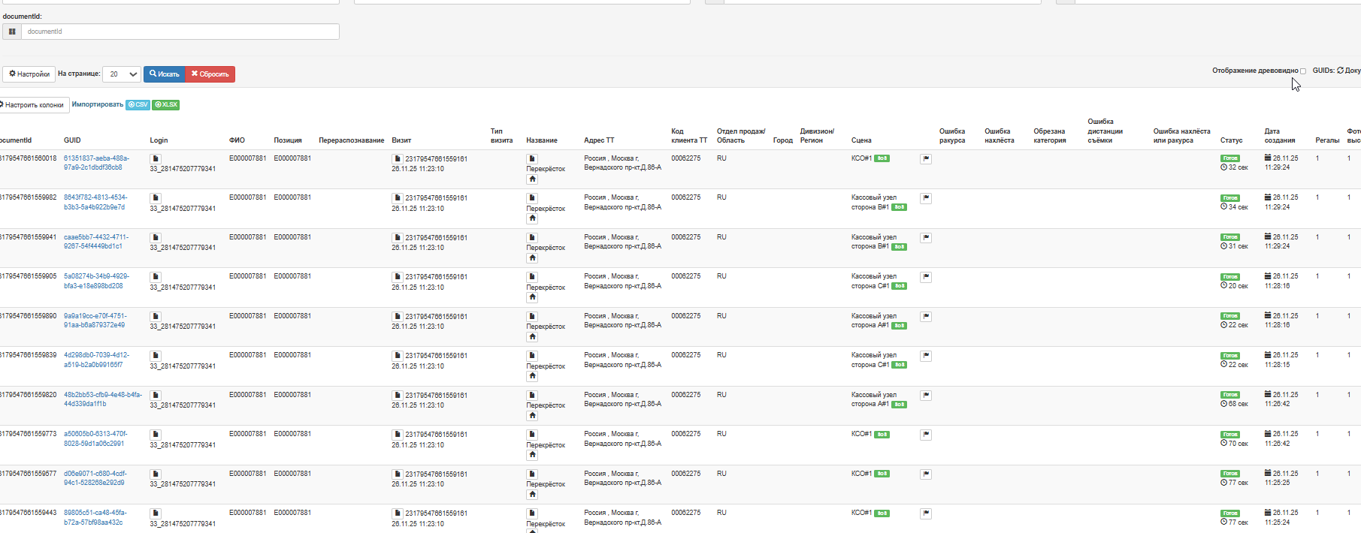
Task: Open Настроить колонки column settings
Action: (x=34, y=105)
